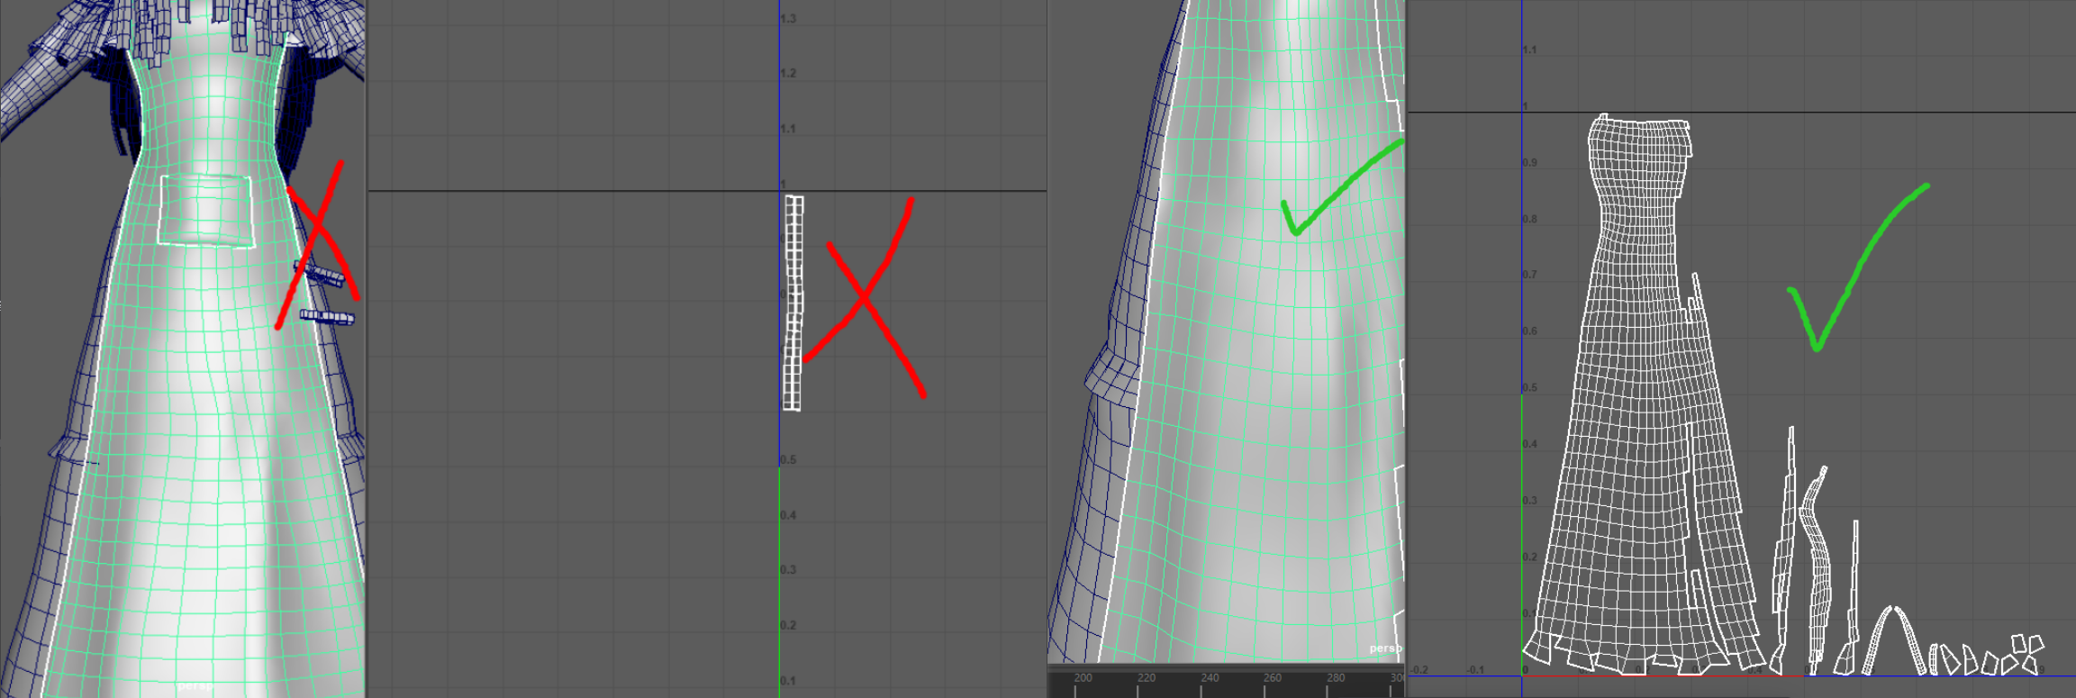Set the time slider to frame 260
Image resolution: width=2076 pixels, height=698 pixels.
tap(1273, 678)
